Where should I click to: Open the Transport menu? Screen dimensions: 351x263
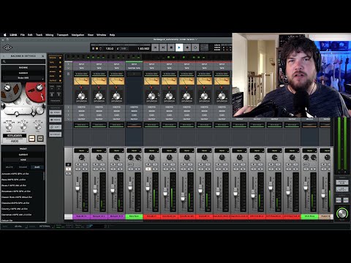[63, 35]
